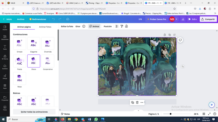The height and width of the screenshot is (122, 218).
Task: Select the Disco animation combination
Action: [x=34, y=61]
